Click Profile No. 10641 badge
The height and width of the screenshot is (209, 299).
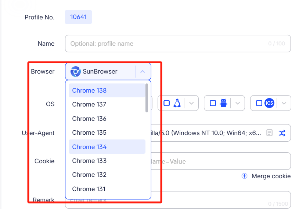pyautogui.click(x=78, y=17)
